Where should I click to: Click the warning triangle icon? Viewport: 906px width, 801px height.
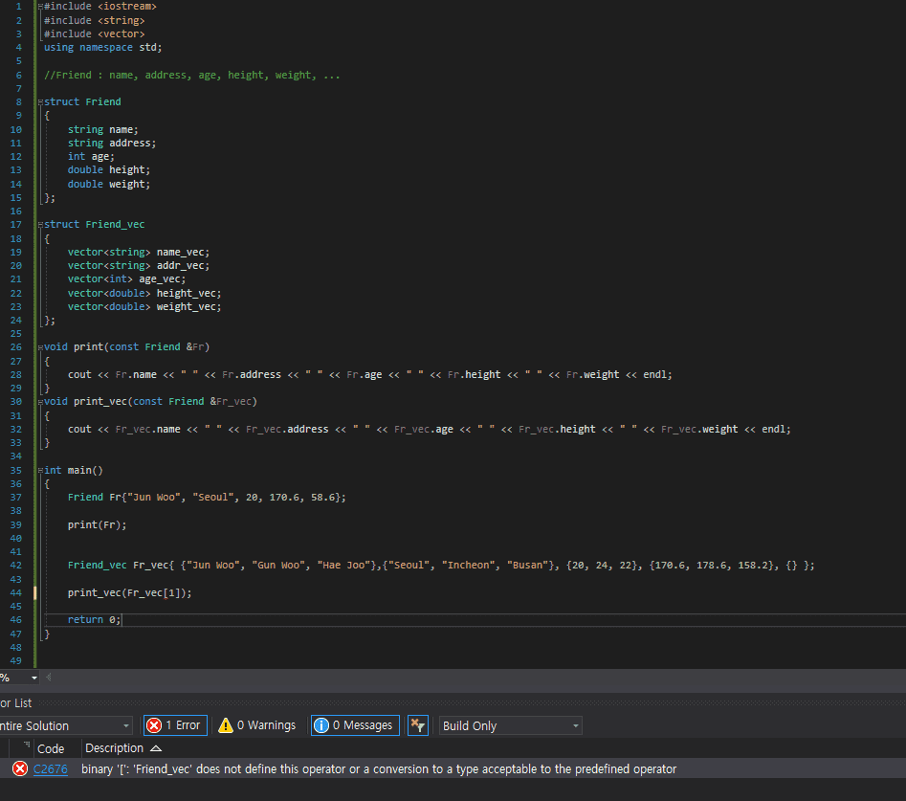tap(226, 725)
